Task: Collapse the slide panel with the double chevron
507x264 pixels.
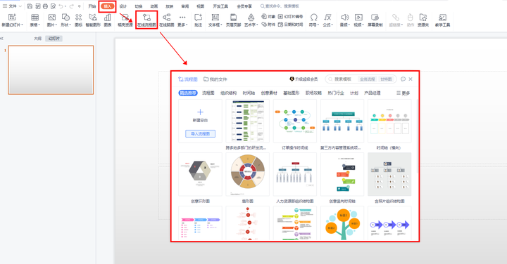Action: tap(2, 39)
